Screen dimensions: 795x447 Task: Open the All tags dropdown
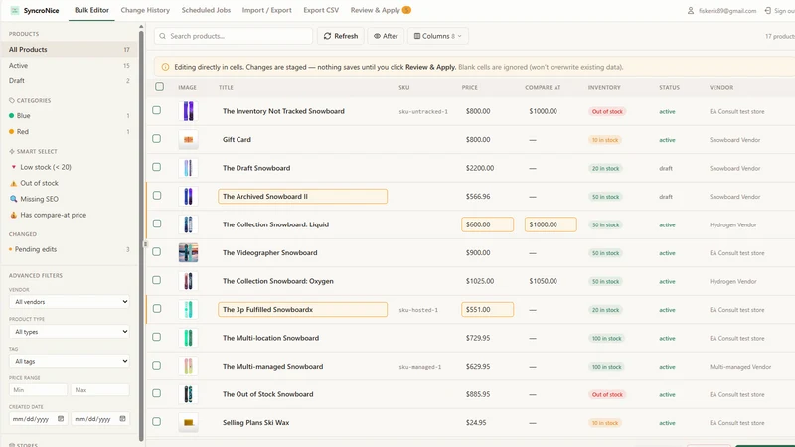point(69,362)
